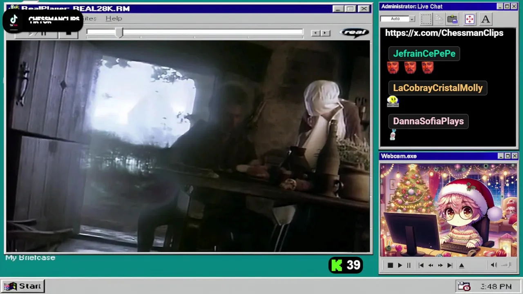Expand the Auto dropdown arrow in Live Chat

coord(412,19)
